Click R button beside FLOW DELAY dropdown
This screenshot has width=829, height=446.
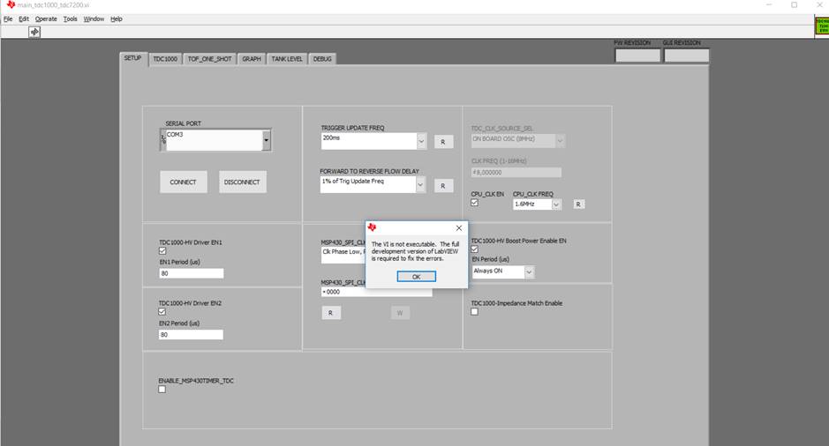pos(443,186)
